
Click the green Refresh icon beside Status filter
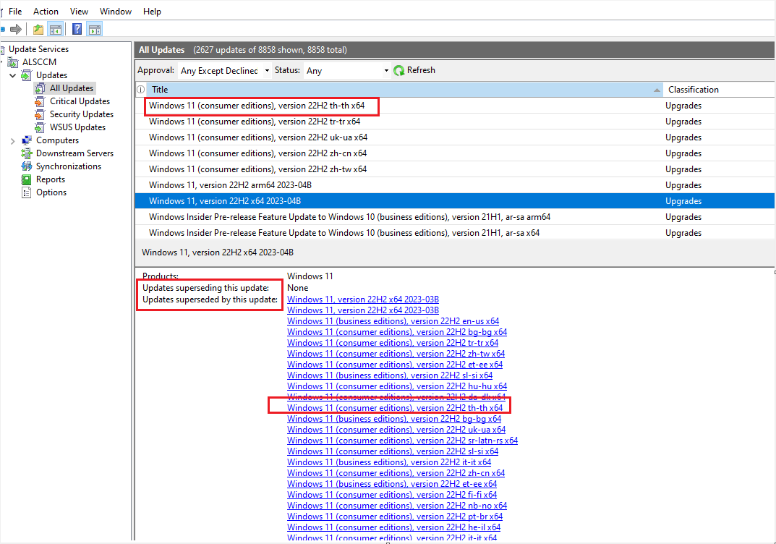[399, 70]
